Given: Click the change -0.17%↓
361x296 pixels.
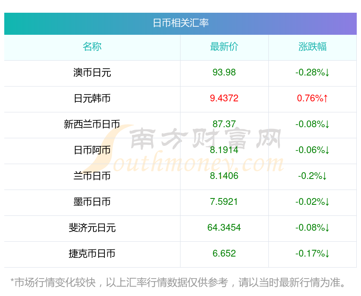Looking at the screenshot, I should (x=313, y=254).
